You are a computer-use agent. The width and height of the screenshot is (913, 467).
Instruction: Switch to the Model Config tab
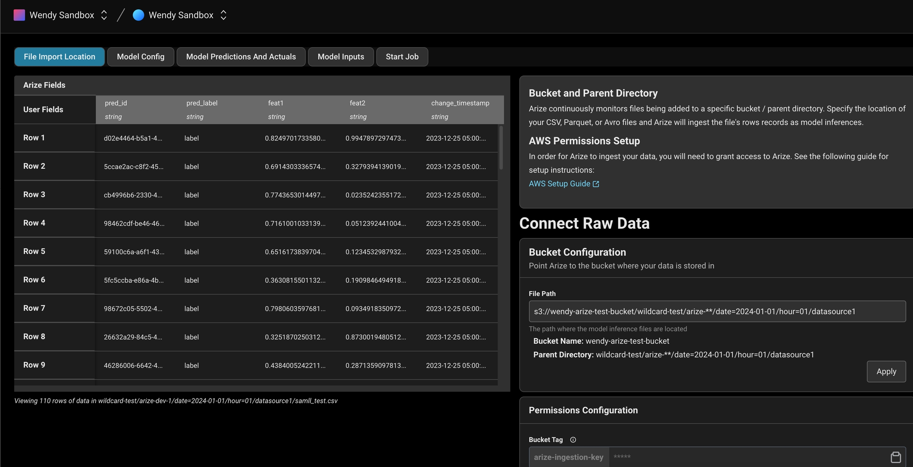140,57
